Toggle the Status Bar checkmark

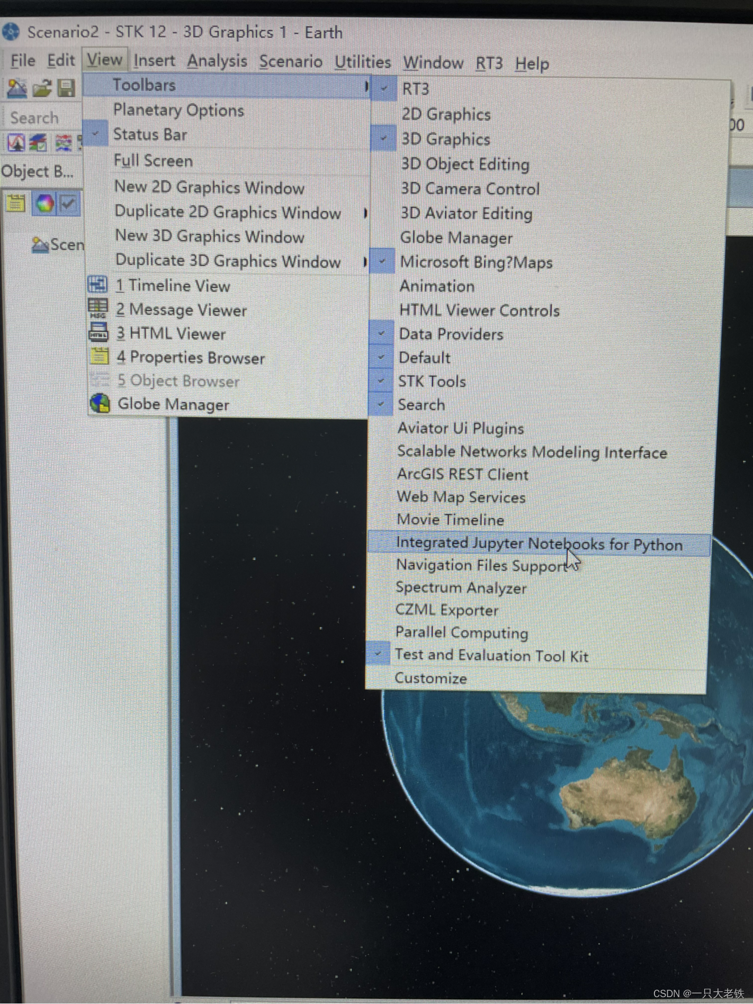tap(95, 134)
